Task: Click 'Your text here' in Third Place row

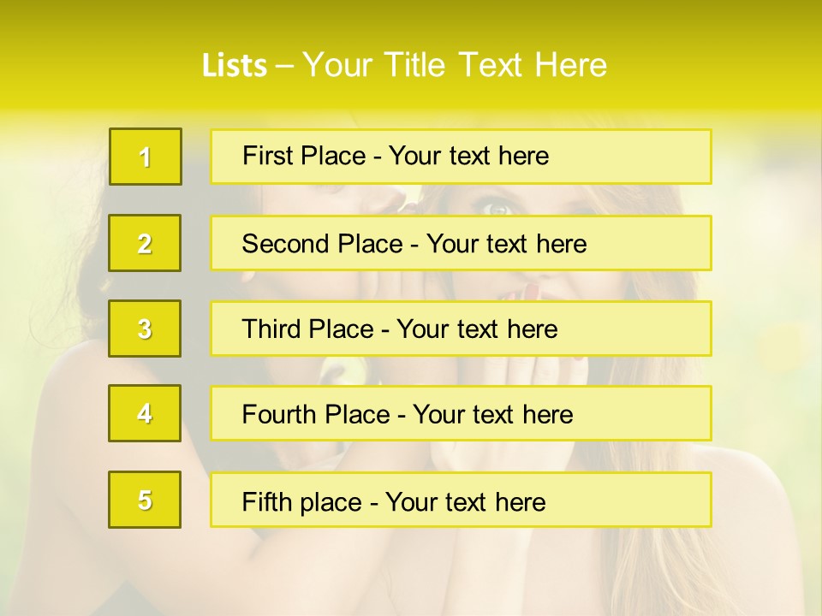Action: pos(477,329)
